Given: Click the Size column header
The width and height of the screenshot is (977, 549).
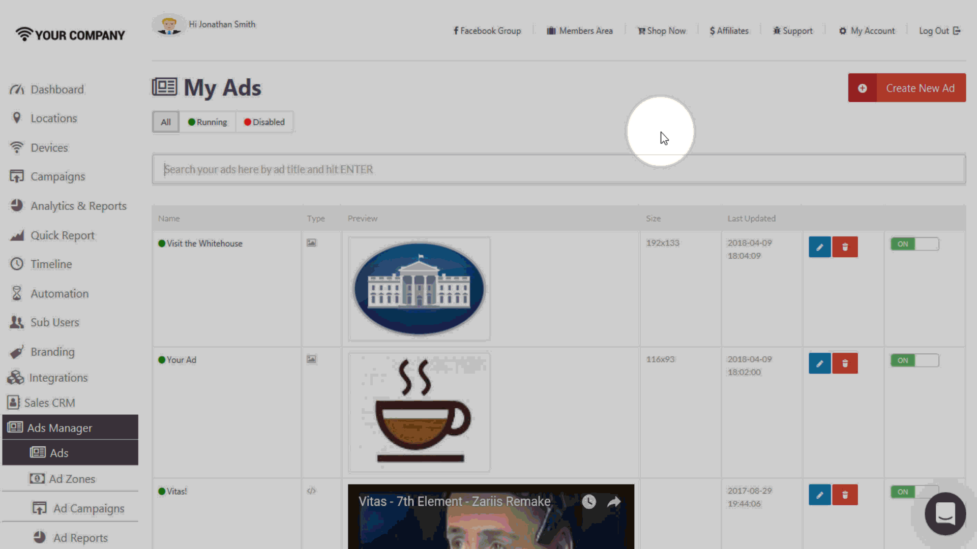Looking at the screenshot, I should click(653, 219).
